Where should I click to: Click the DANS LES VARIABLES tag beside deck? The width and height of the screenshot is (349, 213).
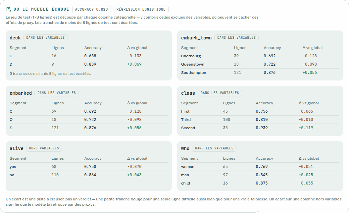point(45,38)
